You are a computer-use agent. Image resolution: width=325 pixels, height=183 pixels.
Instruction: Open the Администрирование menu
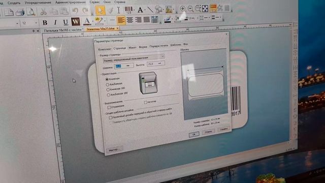click(x=70, y=2)
